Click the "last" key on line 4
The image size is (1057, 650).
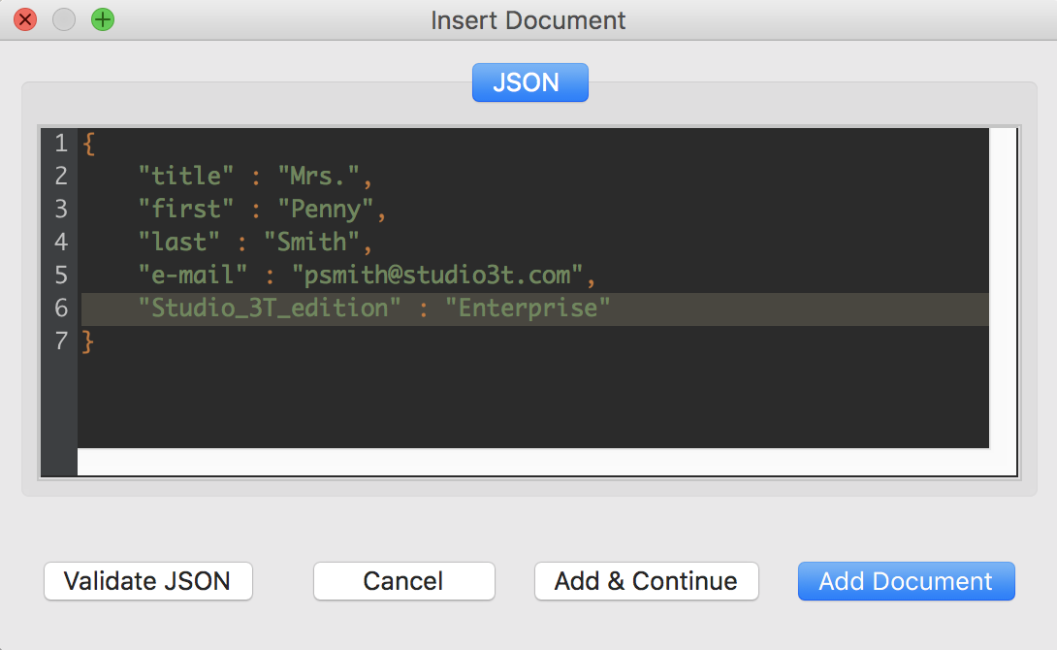(179, 243)
